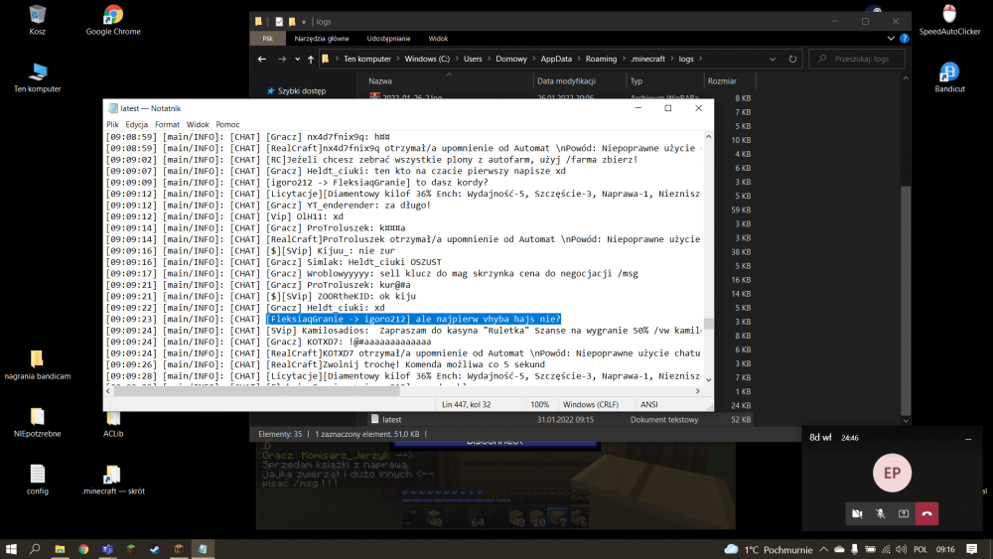
Task: Open the Edycja menu in Notatnik
Action: pyautogui.click(x=137, y=124)
